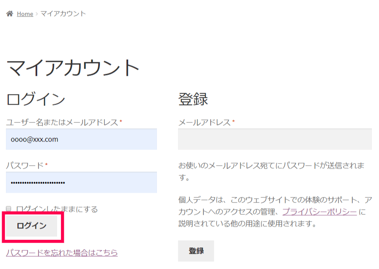This screenshot has height=269, width=379.
Task: Click the お使いのメールアドレス宛てに password notice text
Action: tap(272, 172)
